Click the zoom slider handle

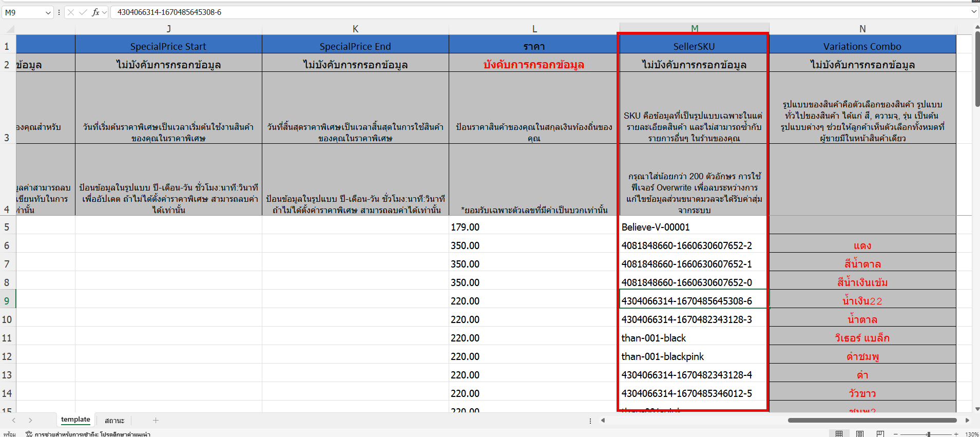(x=928, y=434)
